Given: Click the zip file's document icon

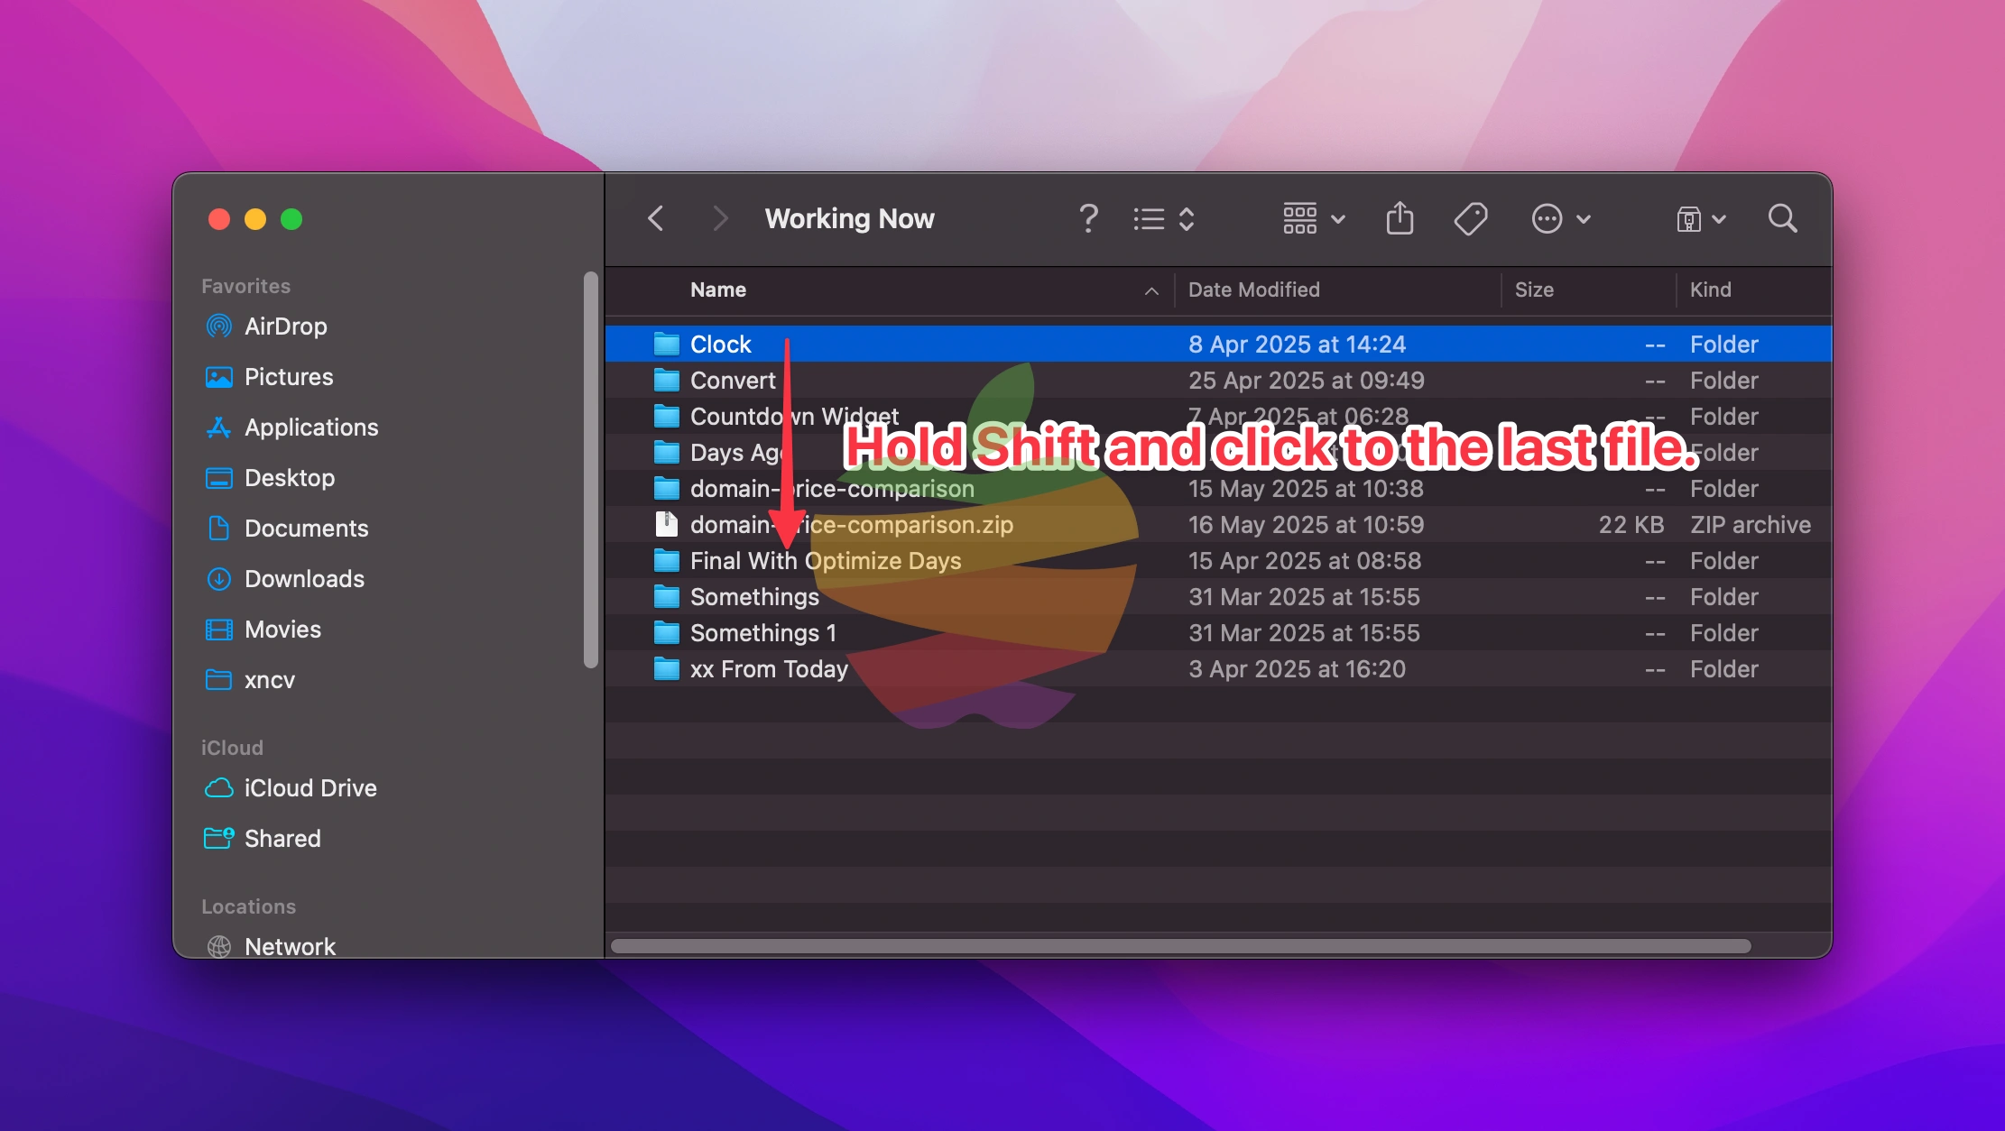Looking at the screenshot, I should click(666, 524).
